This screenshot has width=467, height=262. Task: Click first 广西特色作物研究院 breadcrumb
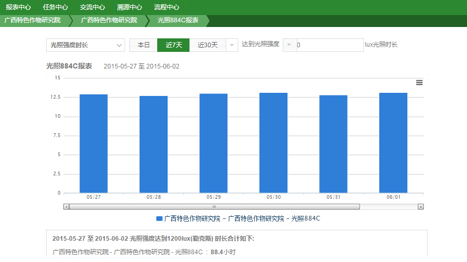tap(32, 20)
